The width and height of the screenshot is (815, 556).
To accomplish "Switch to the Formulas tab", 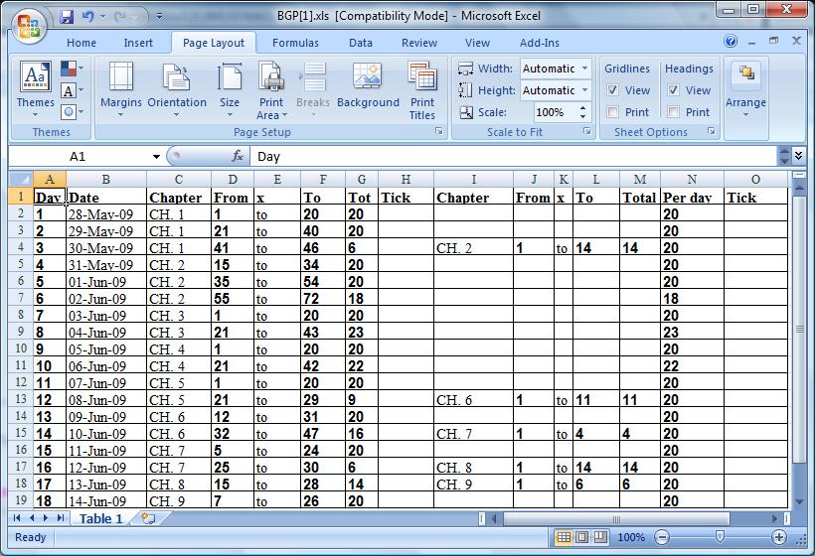I will (x=295, y=43).
